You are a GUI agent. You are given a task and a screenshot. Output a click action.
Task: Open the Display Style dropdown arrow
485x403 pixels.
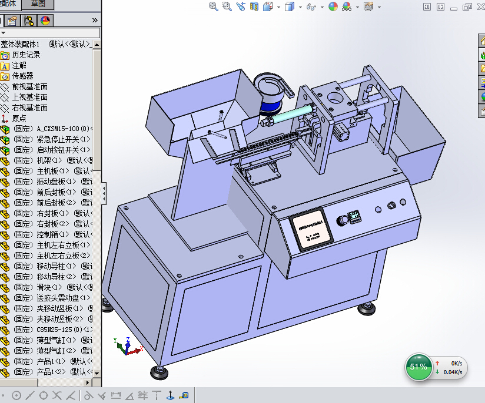point(300,7)
